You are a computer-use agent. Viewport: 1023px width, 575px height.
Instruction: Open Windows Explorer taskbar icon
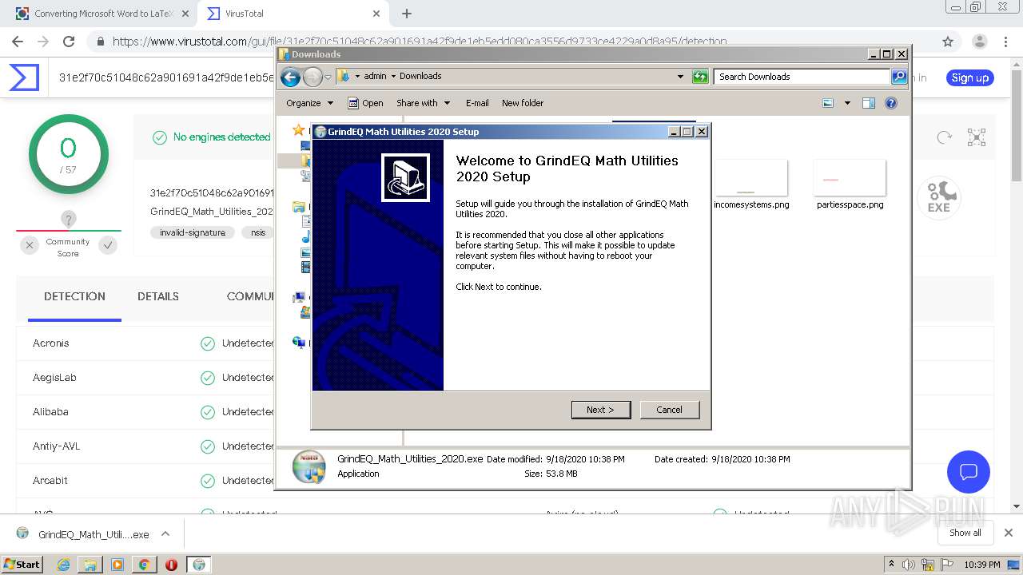(90, 565)
